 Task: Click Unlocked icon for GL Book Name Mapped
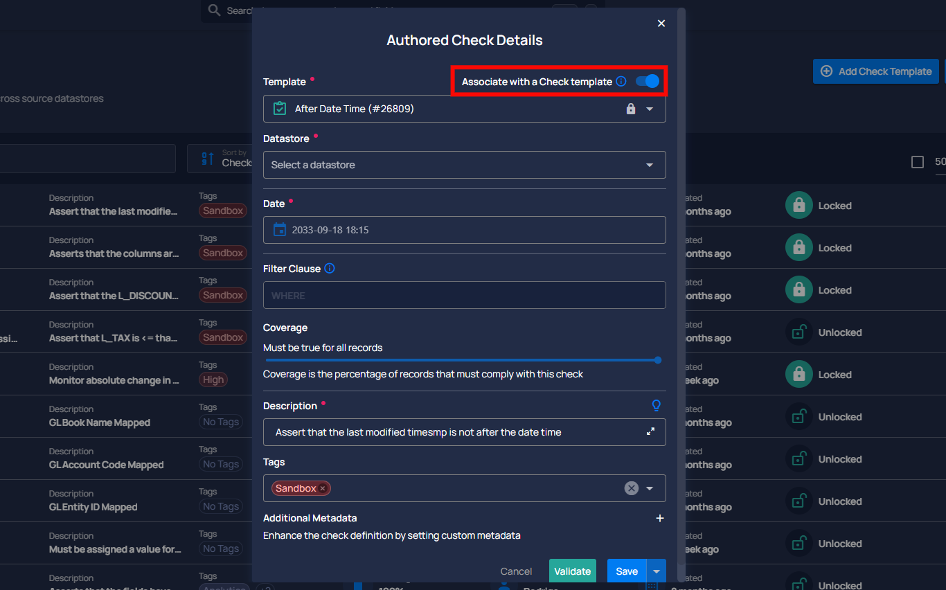(798, 417)
